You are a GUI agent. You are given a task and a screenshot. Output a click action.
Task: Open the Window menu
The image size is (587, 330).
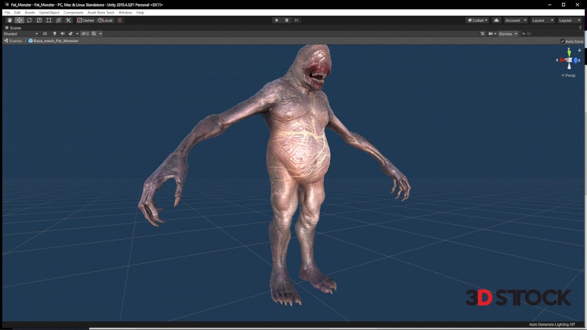pos(125,13)
